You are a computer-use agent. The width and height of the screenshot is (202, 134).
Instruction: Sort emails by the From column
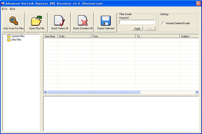click(x=113, y=36)
